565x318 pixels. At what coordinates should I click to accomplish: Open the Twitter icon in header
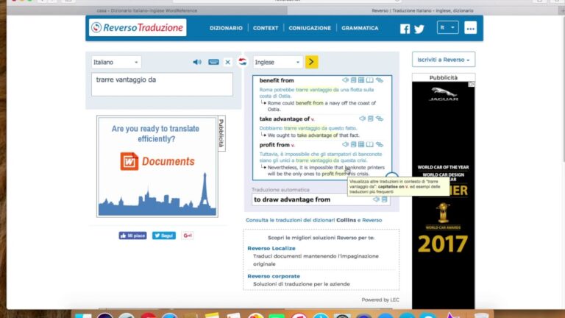pyautogui.click(x=419, y=29)
